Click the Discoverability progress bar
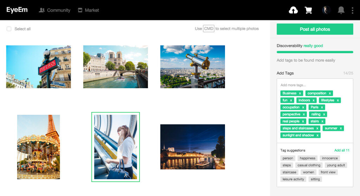The image size is (360, 196). tap(315, 52)
